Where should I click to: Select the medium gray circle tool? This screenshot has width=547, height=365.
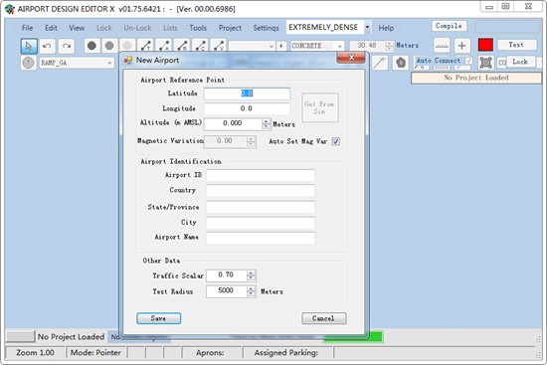coord(109,46)
